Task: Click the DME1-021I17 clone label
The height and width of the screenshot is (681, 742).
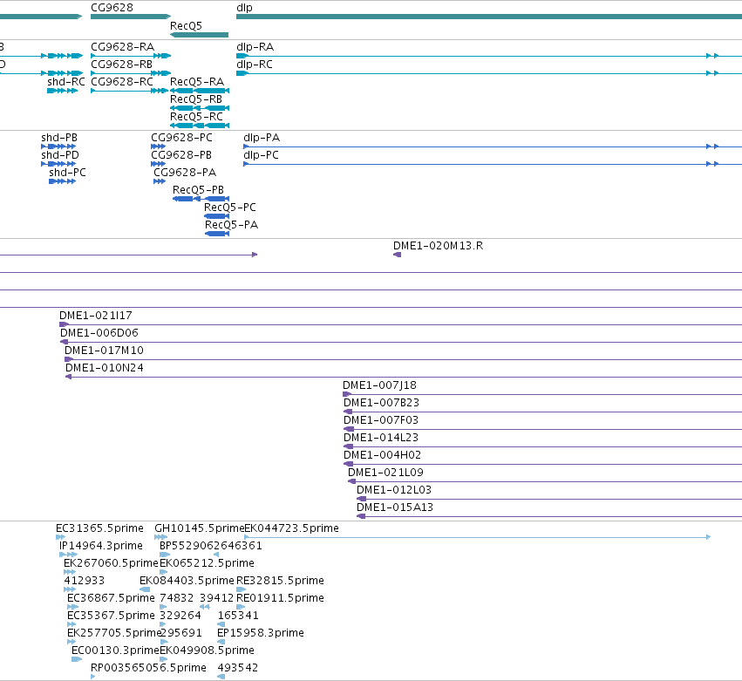Action: click(96, 316)
